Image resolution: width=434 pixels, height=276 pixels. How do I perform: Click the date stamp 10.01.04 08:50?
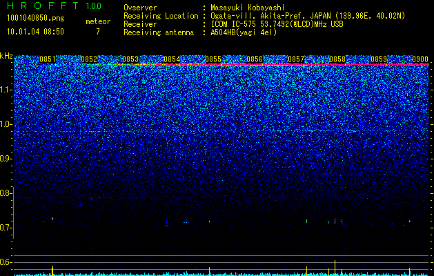35,32
